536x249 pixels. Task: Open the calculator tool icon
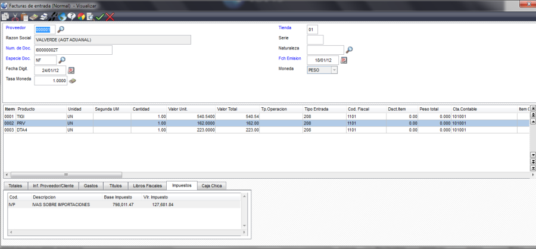tap(33, 17)
